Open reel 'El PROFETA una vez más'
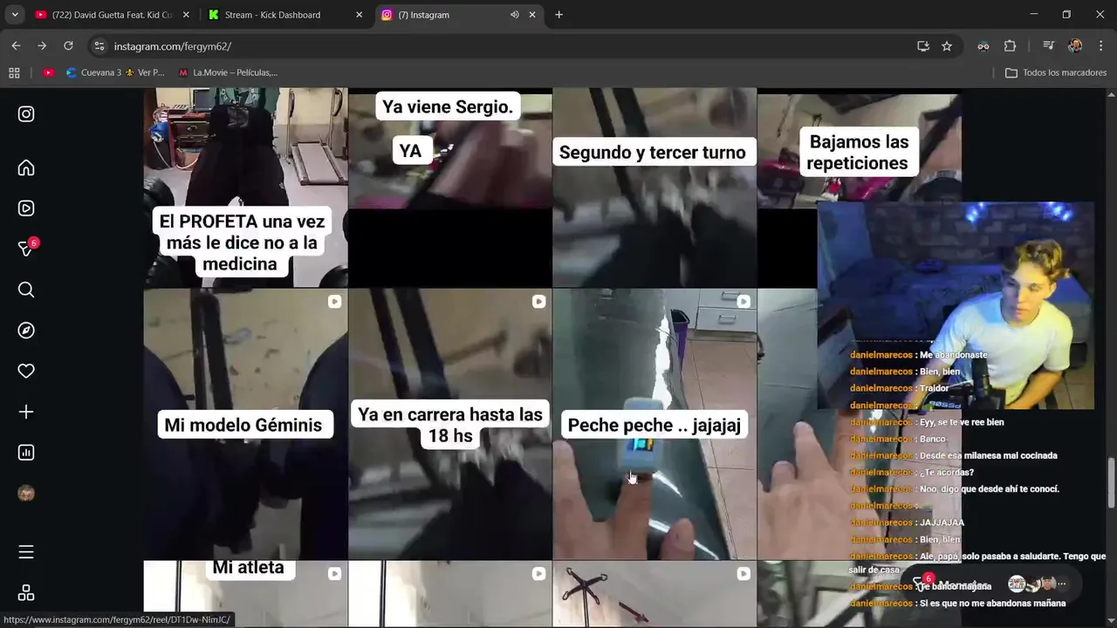The width and height of the screenshot is (1117, 628). 245,188
